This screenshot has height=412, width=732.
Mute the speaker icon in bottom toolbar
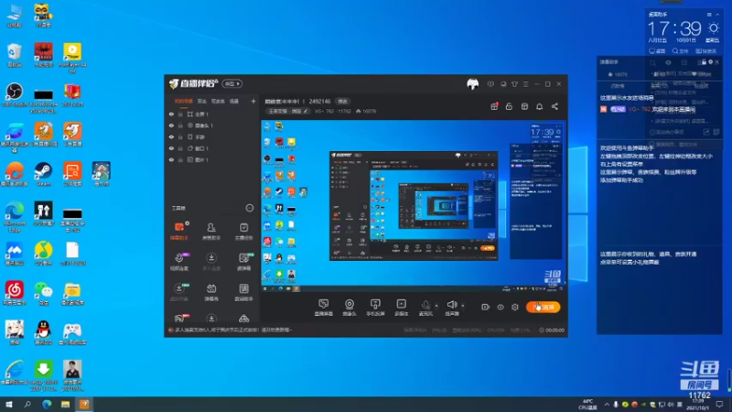(451, 306)
